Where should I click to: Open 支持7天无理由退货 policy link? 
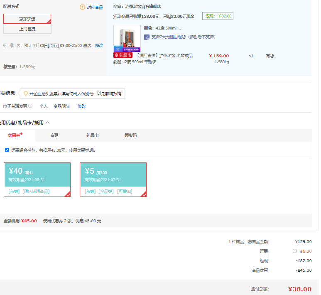183,37
